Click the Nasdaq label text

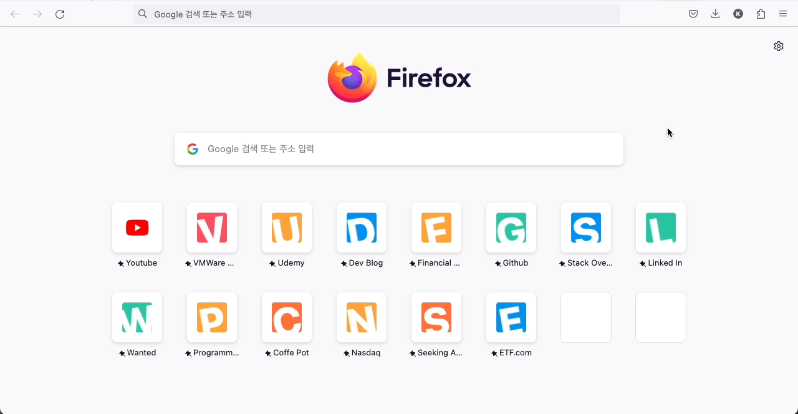[x=366, y=353]
